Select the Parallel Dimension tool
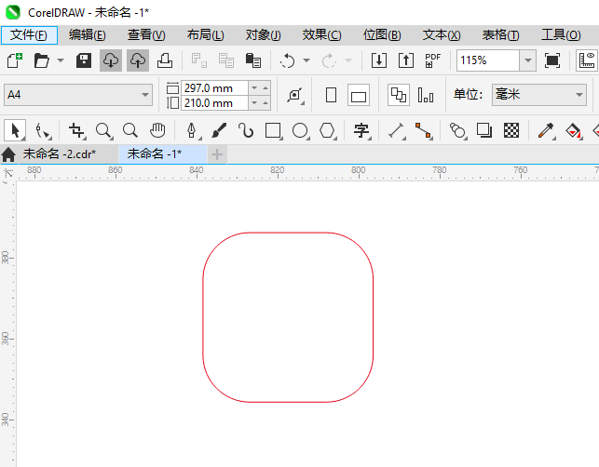The width and height of the screenshot is (599, 467). point(397,130)
